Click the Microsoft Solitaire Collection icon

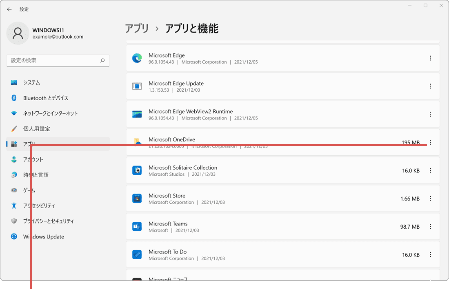coord(137,170)
